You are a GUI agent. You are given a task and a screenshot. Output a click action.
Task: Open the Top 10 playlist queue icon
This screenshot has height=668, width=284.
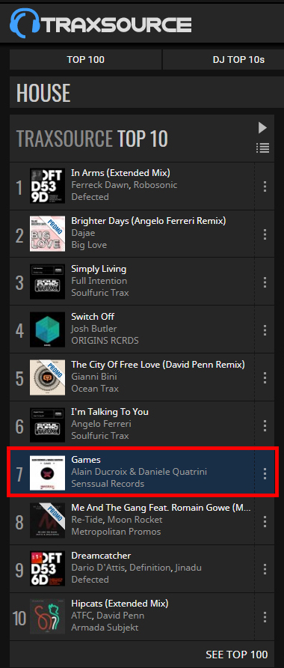(263, 148)
